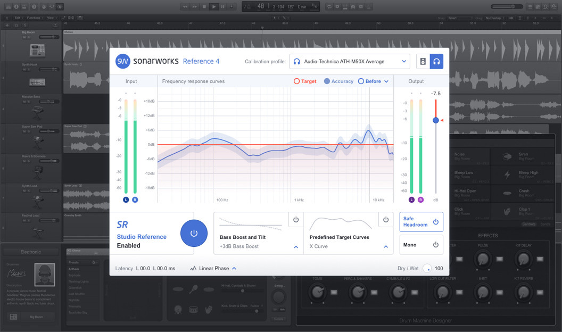
Task: Click the Dry / Wet knob
Action: (x=427, y=268)
